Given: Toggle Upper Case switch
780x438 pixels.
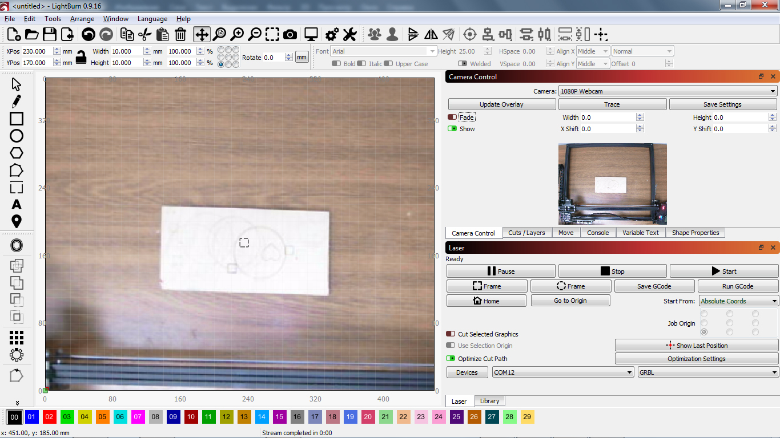Looking at the screenshot, I should (x=388, y=64).
